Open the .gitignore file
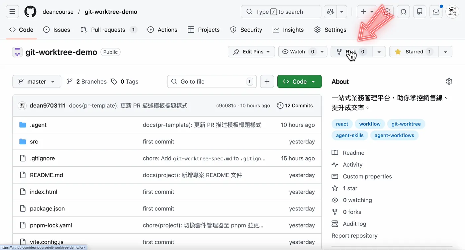465x250 pixels. coord(42,158)
